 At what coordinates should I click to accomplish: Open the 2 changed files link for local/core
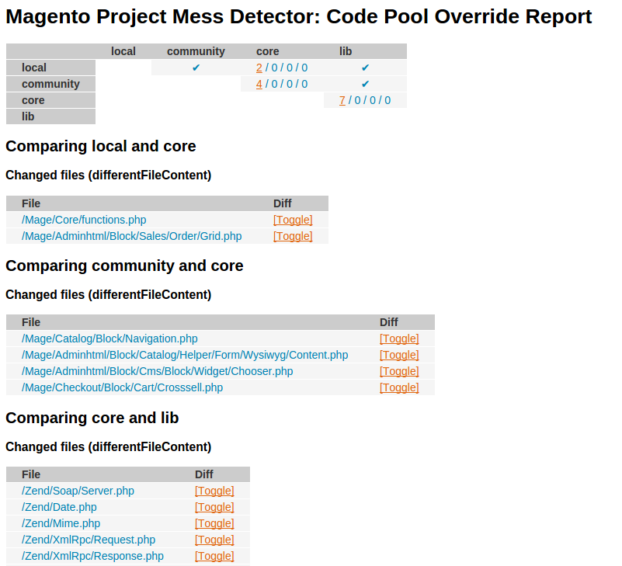click(x=259, y=68)
